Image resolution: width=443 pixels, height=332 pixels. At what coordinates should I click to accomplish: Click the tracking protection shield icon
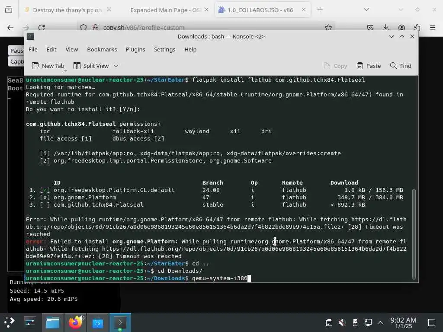(x=83, y=27)
